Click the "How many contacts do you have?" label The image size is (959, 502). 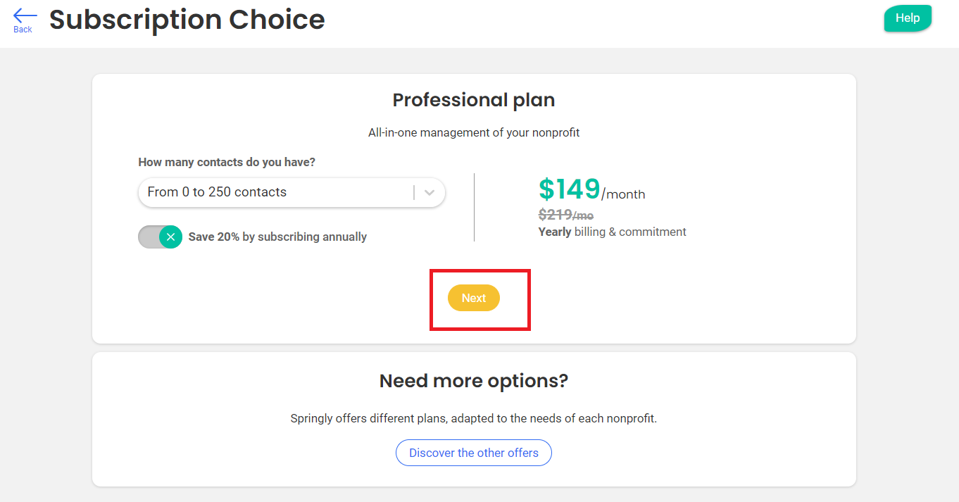coord(227,162)
